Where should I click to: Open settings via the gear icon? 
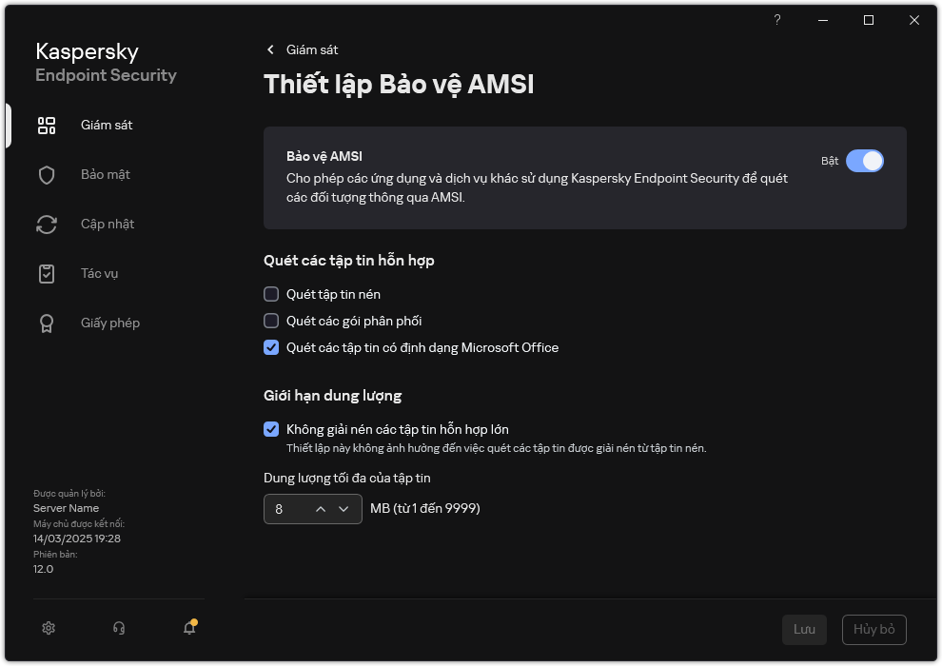point(49,628)
